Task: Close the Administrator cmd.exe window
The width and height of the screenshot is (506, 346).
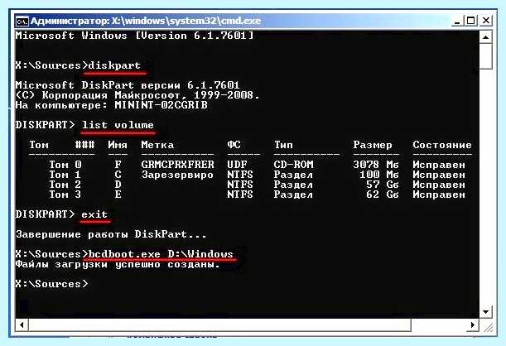Action: click(x=486, y=21)
